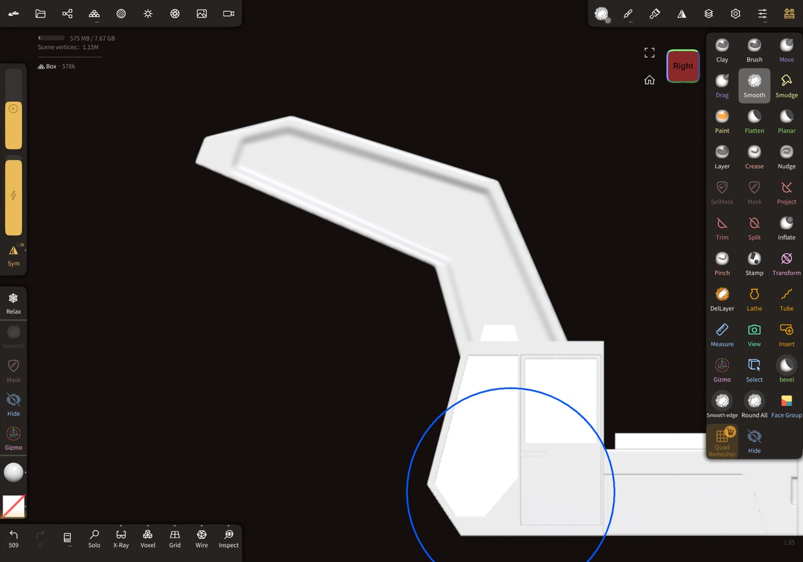Open the top-bar symmetry menu
This screenshot has height=562, width=803.
pos(682,13)
